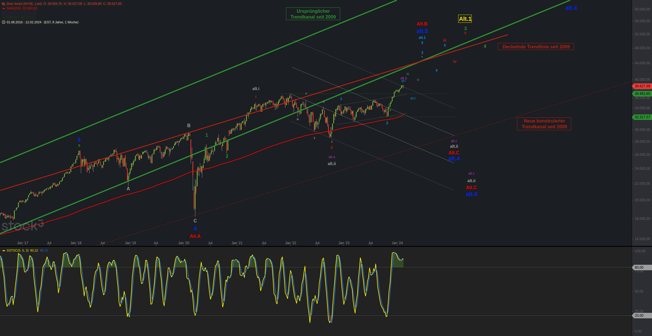The height and width of the screenshot is (336, 652).
Task: Click the blue SSTOC signal value 89,72
Action: click(x=44, y=251)
